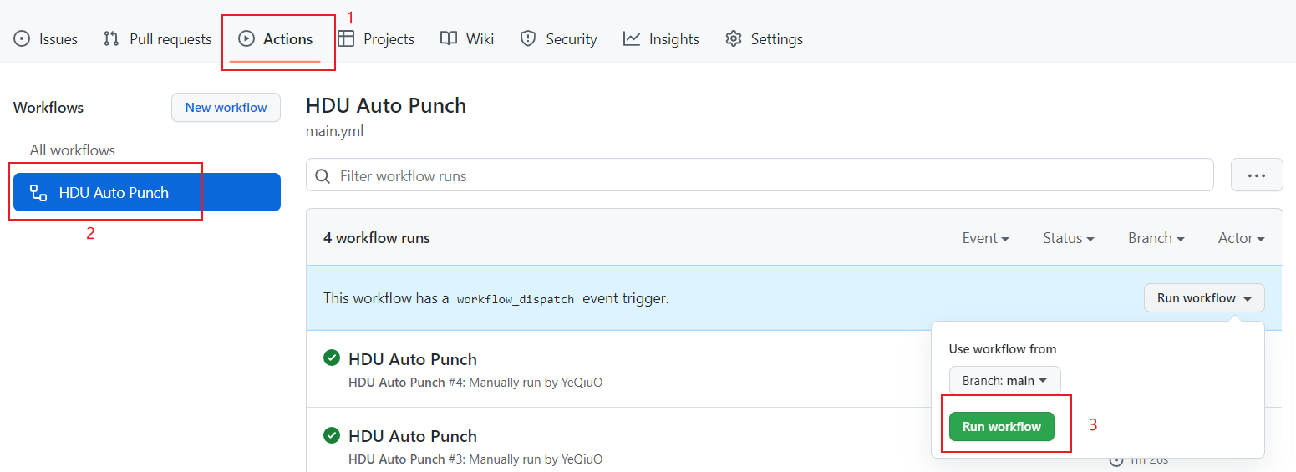Click the 'Use workflow from' label

[1003, 349]
